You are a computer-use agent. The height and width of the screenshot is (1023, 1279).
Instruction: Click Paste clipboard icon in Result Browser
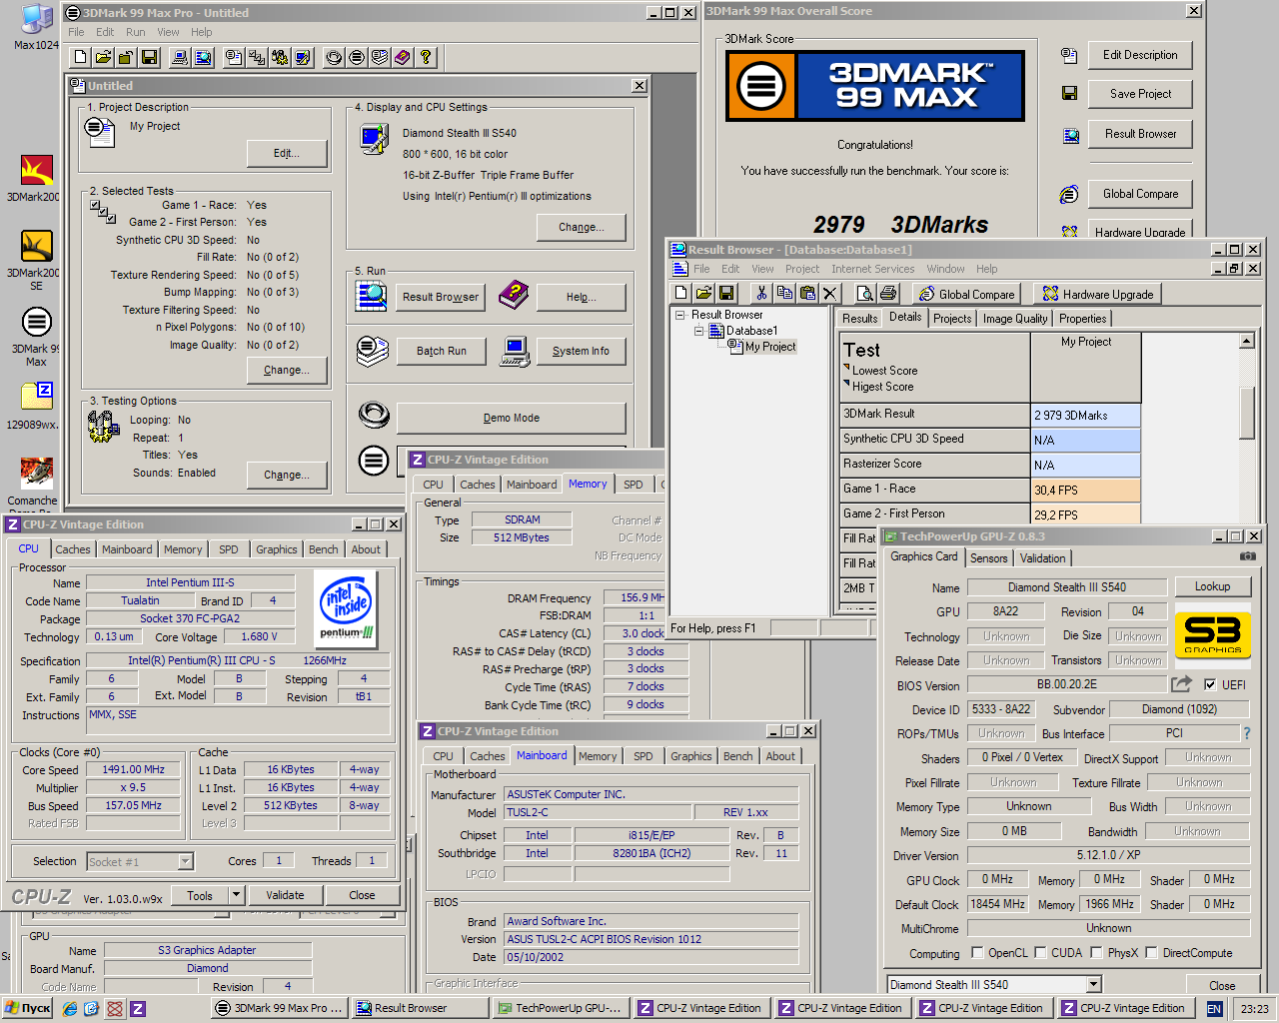tap(807, 293)
